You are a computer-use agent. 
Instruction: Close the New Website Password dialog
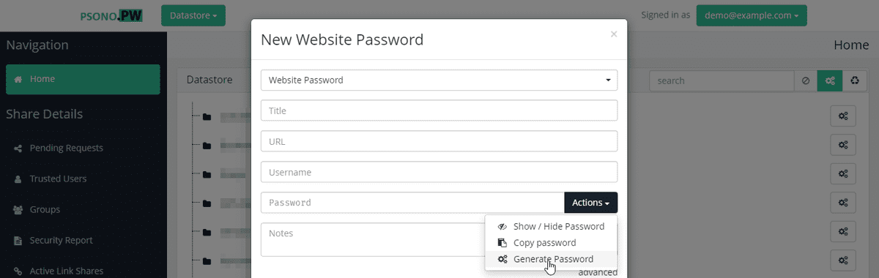point(614,34)
